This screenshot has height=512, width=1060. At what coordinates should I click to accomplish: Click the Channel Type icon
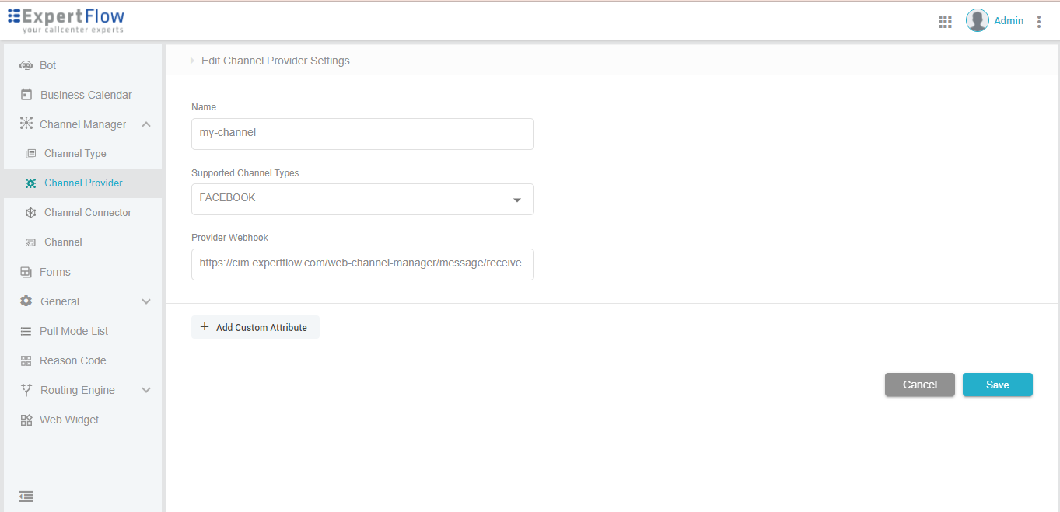tap(30, 153)
